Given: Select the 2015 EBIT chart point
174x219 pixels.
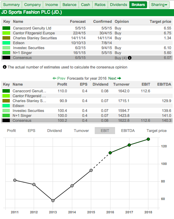Looking at the screenshot, I should (x=91, y=171).
